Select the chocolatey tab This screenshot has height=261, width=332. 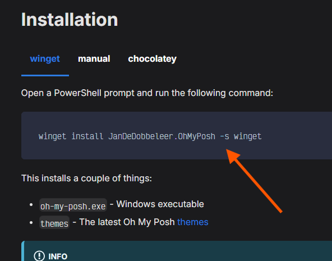click(x=152, y=59)
